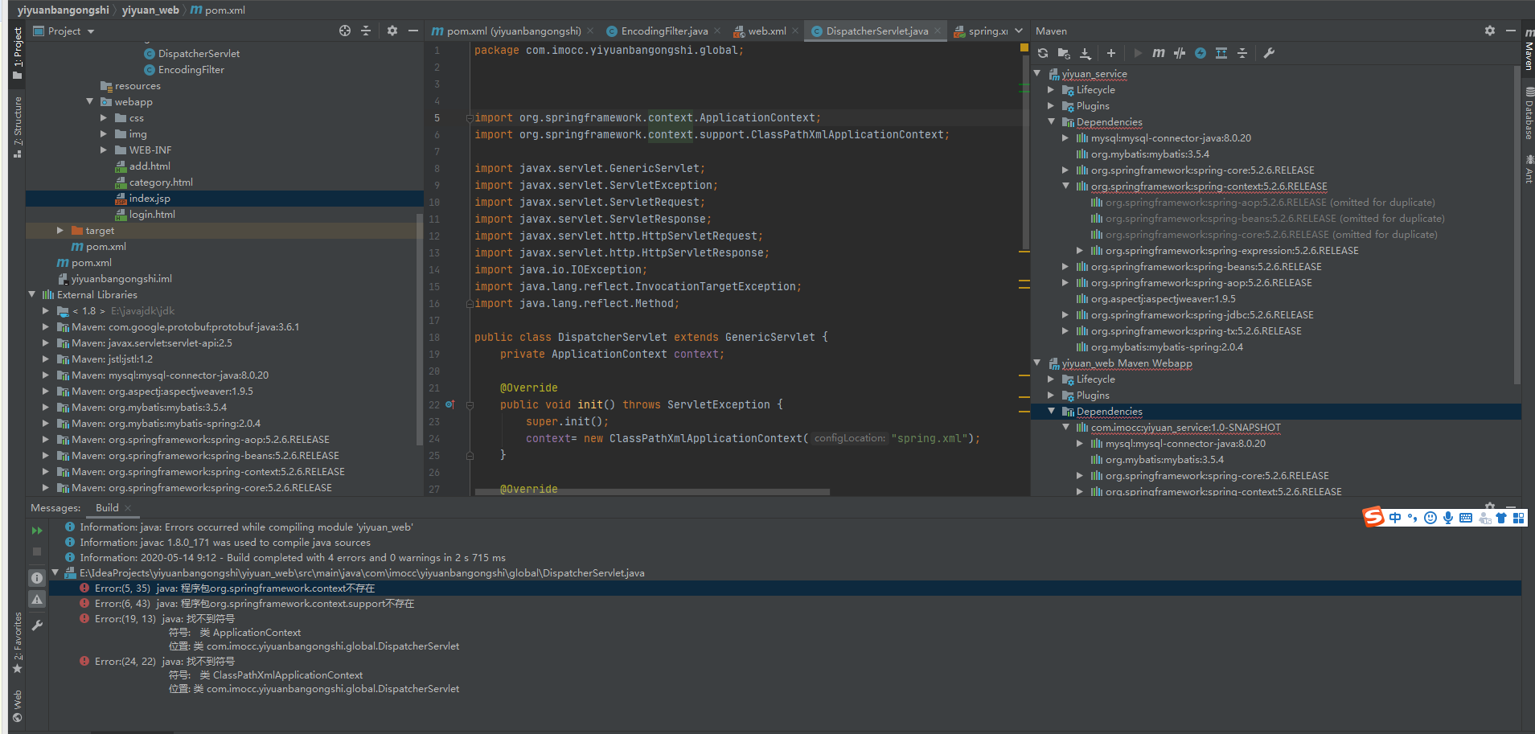Toggle Skip Tests Mode in Maven
1535x734 pixels.
pyautogui.click(x=1200, y=53)
